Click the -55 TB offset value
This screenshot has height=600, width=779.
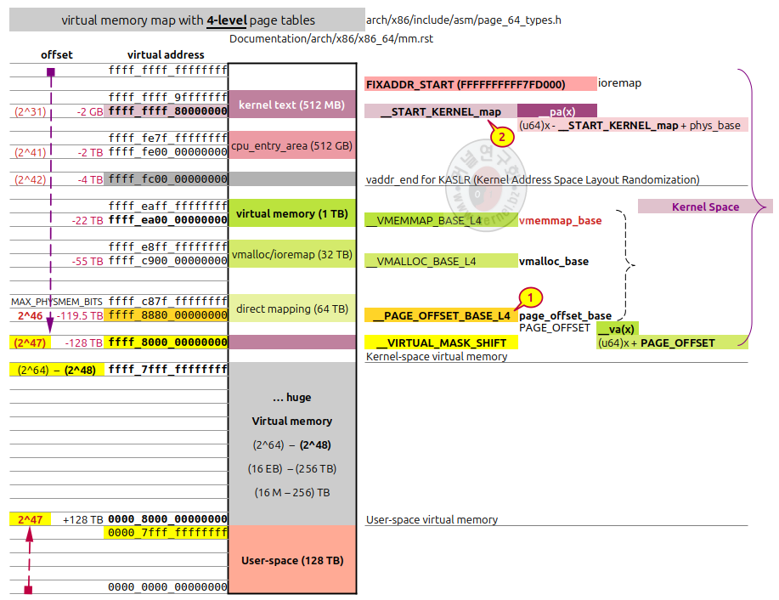[87, 261]
